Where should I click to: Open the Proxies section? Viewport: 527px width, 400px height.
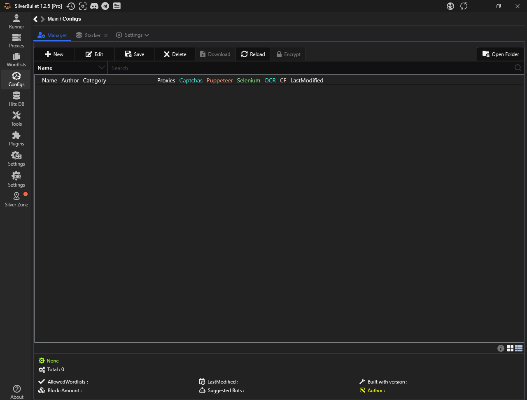coord(16,41)
